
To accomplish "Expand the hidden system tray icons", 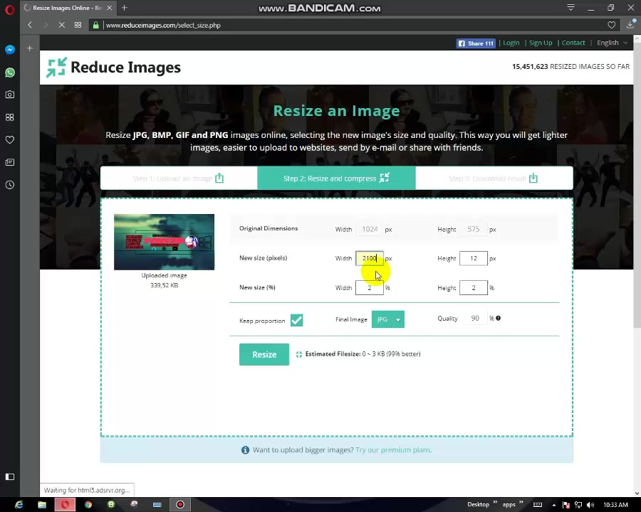I will pyautogui.click(x=554, y=505).
